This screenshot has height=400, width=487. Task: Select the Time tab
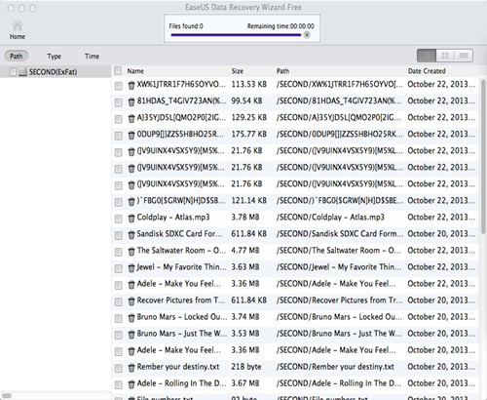pos(92,57)
